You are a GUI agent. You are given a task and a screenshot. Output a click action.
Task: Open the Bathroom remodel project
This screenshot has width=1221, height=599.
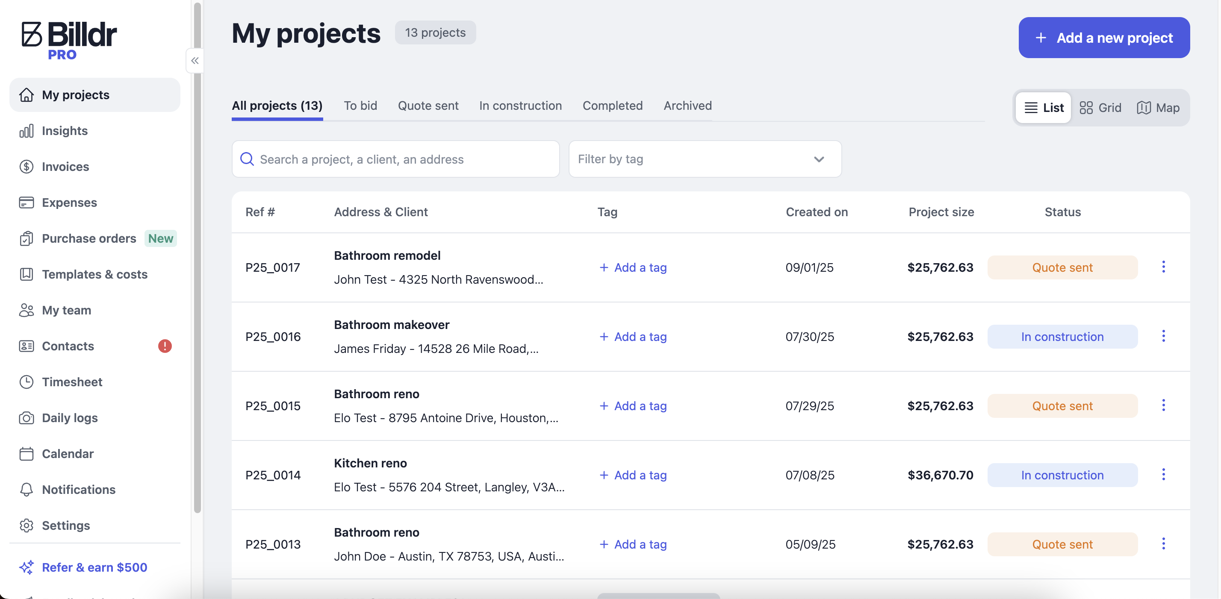pos(387,255)
